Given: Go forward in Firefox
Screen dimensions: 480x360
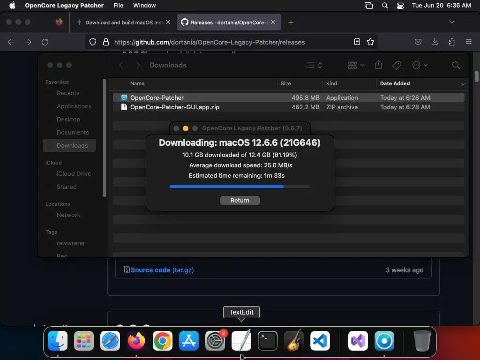Looking at the screenshot, I should point(28,42).
